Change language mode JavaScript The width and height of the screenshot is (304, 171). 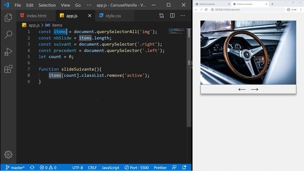click(110, 168)
